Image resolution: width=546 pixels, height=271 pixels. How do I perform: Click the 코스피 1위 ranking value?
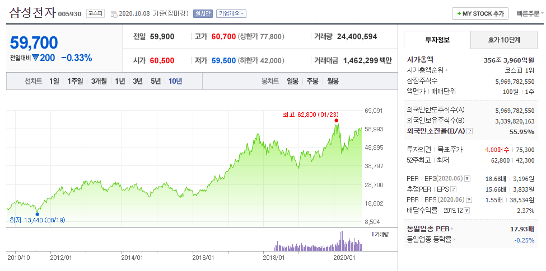(520, 70)
